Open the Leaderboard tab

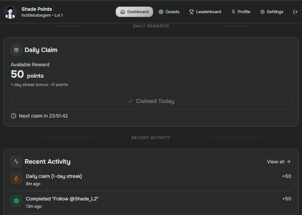point(205,12)
